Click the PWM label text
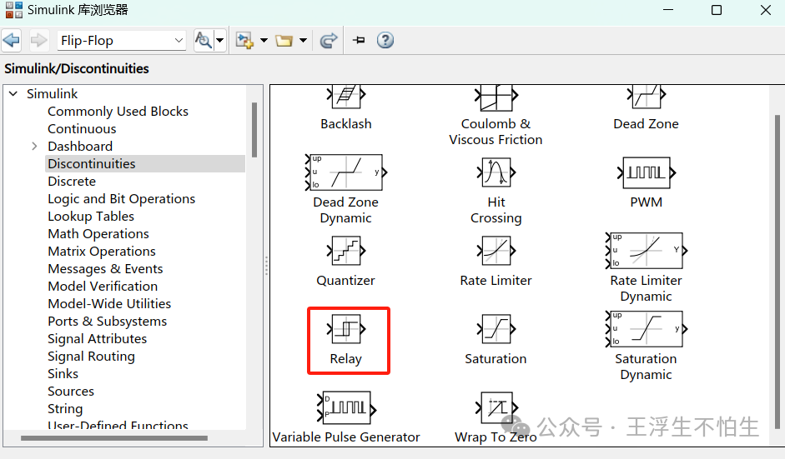Image resolution: width=785 pixels, height=459 pixels. [647, 202]
